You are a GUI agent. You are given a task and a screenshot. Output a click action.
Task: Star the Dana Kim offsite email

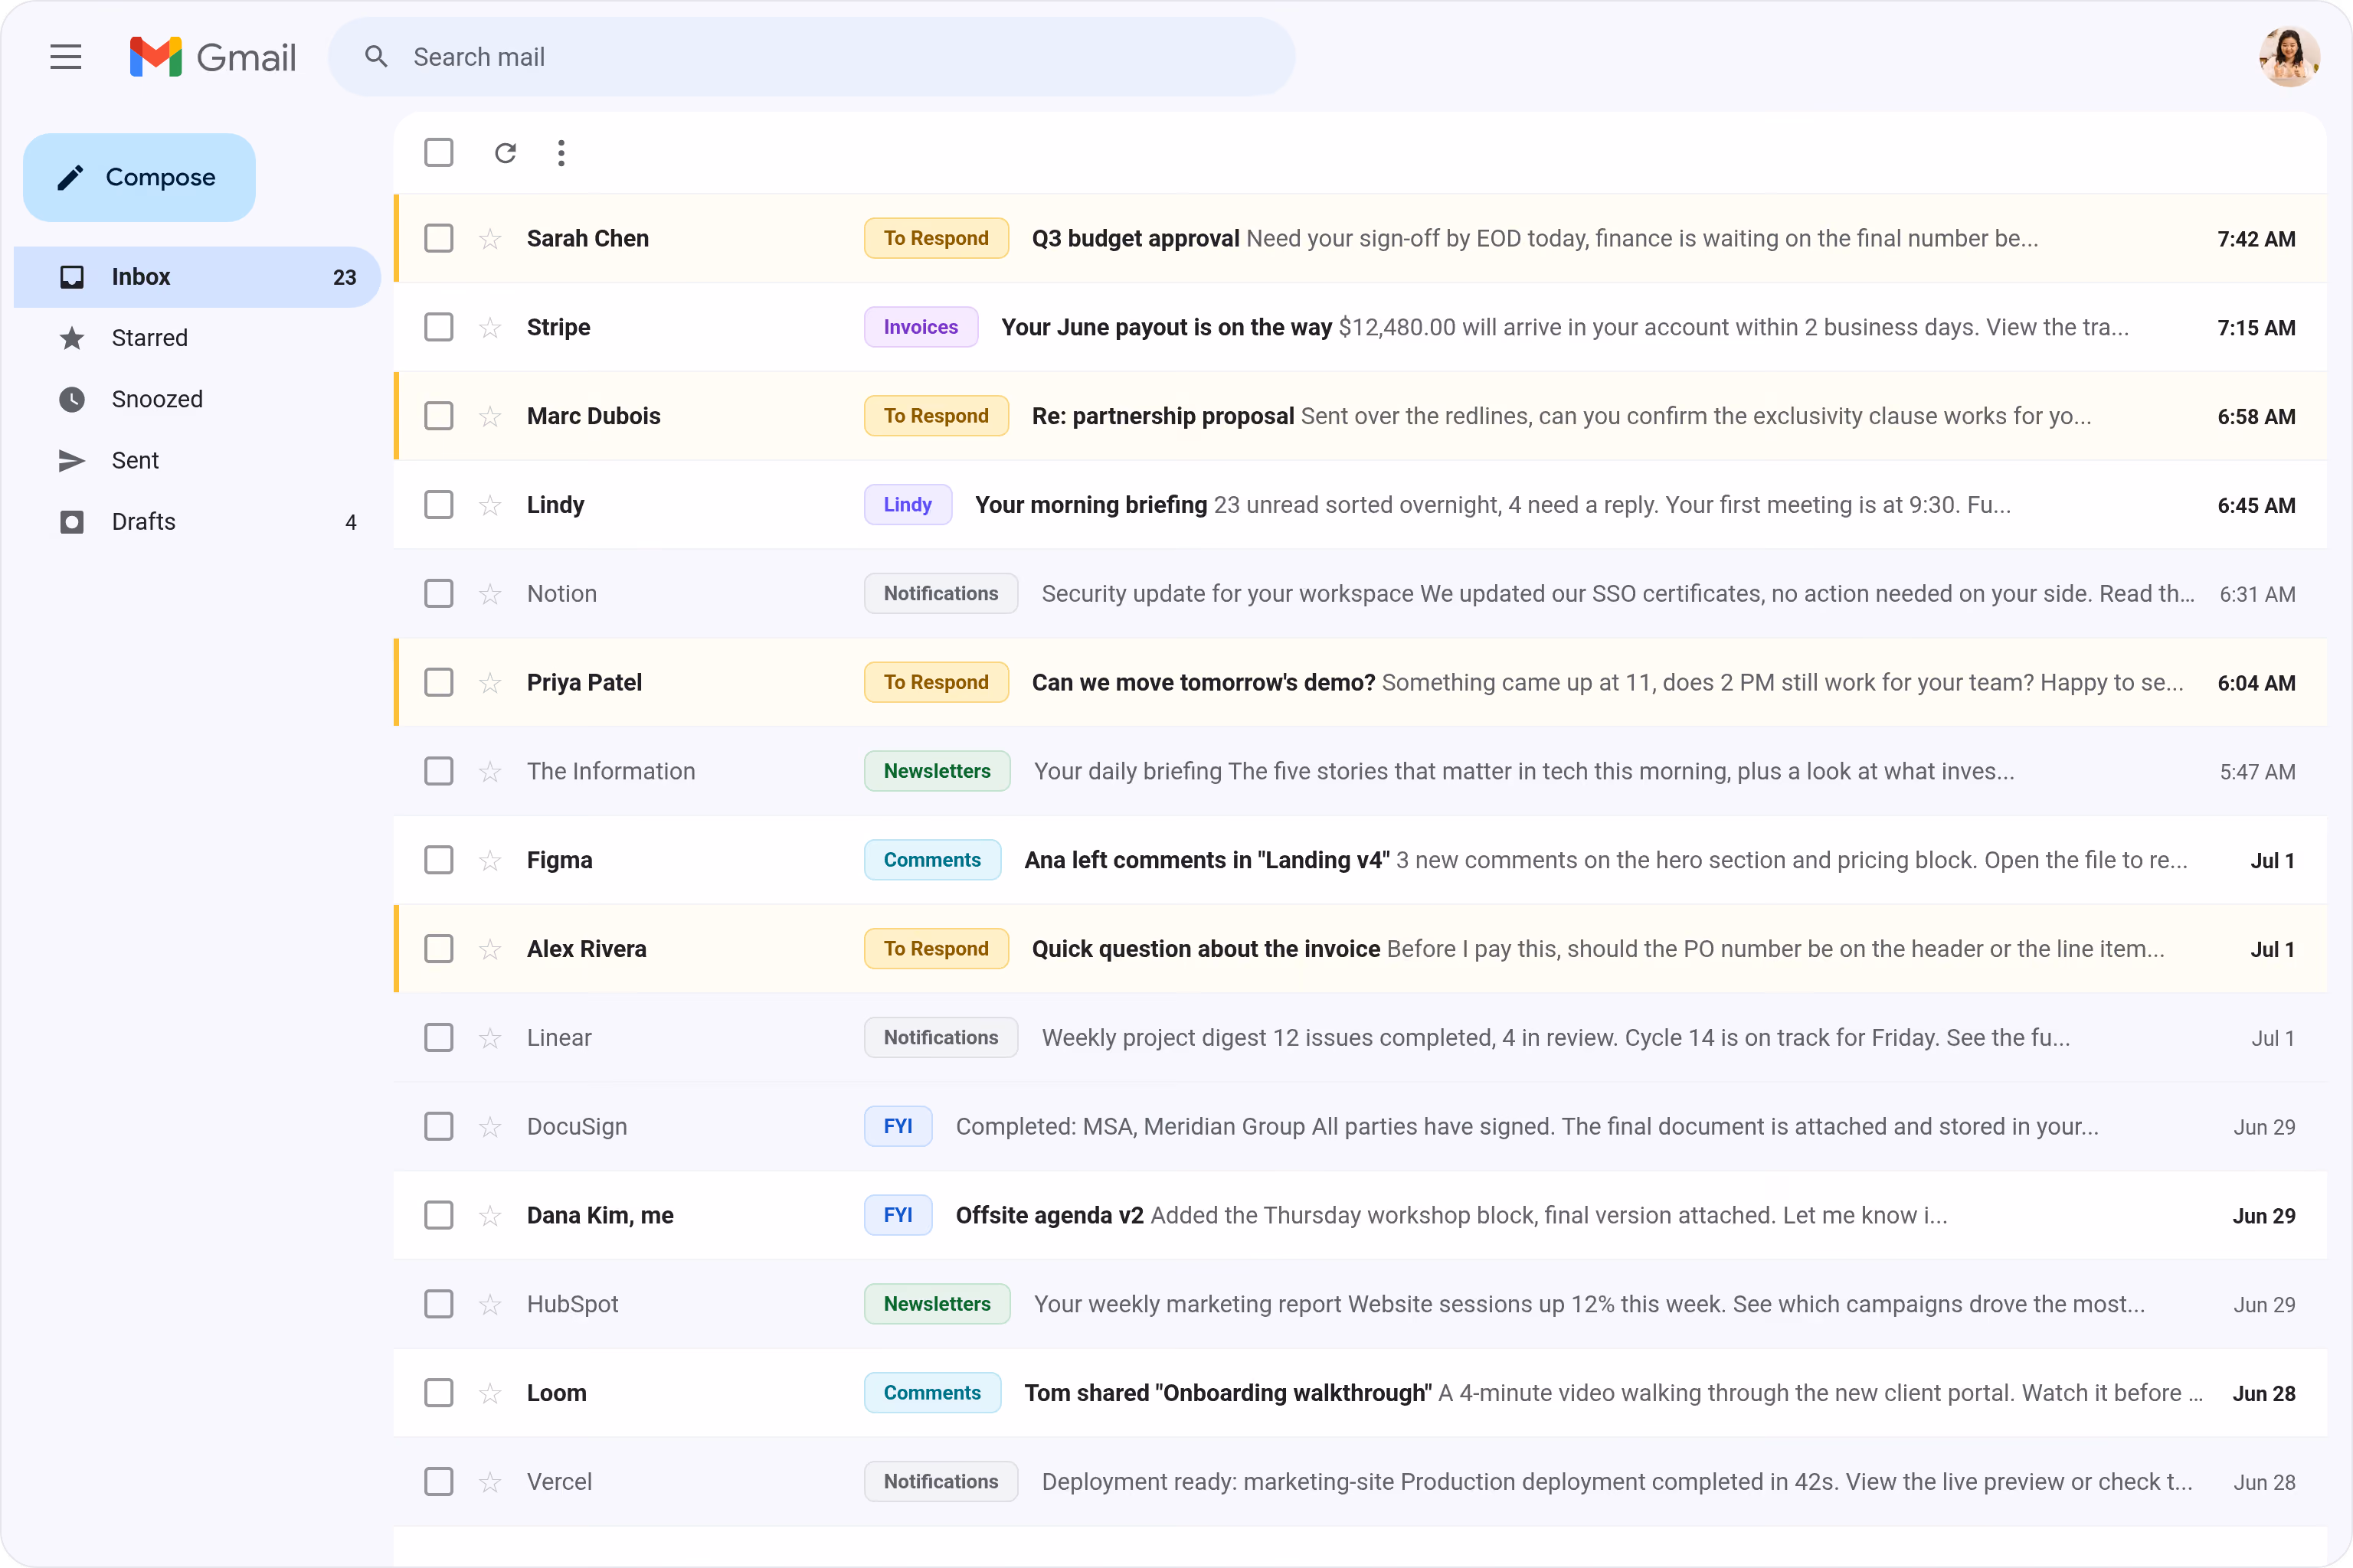click(490, 1216)
